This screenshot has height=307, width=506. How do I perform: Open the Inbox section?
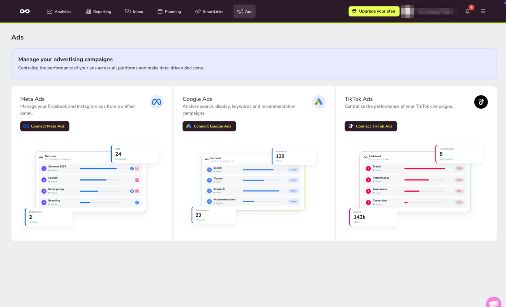pos(134,11)
